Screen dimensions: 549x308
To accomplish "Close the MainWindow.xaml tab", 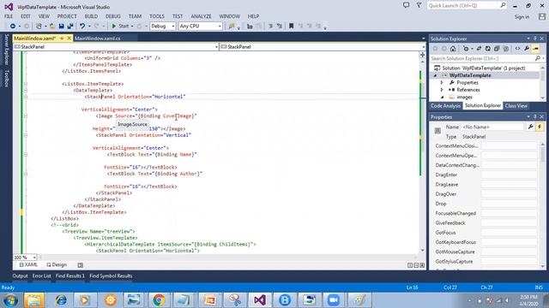I will 69,38.
